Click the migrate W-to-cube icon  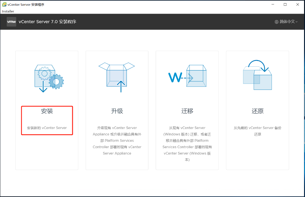[x=187, y=76]
